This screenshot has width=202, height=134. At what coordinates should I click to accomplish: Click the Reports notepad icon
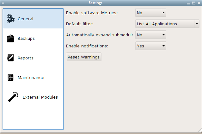tap(10, 58)
